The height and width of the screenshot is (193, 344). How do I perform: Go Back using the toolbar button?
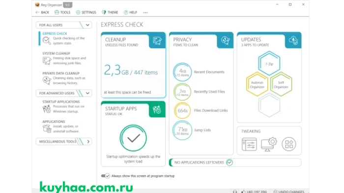click(42, 12)
